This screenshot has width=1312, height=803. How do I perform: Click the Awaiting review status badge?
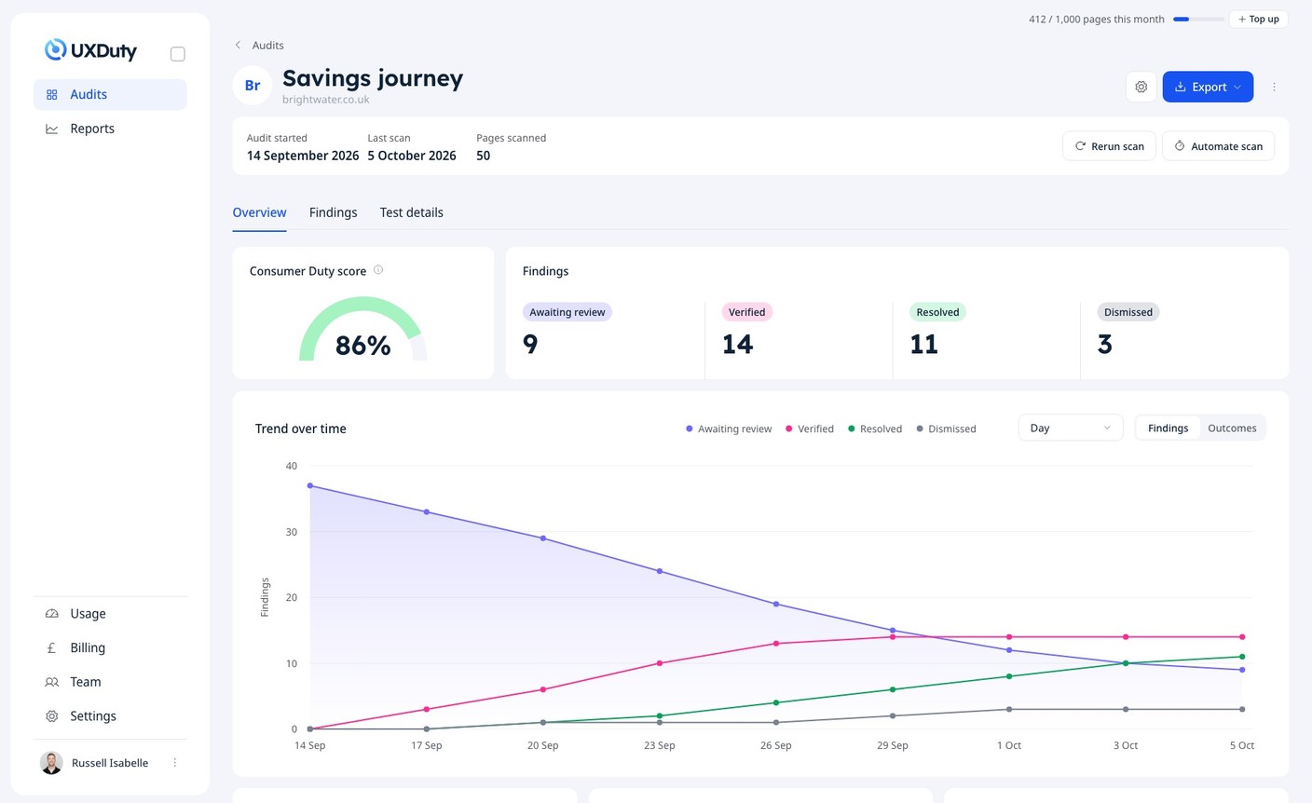coord(567,312)
